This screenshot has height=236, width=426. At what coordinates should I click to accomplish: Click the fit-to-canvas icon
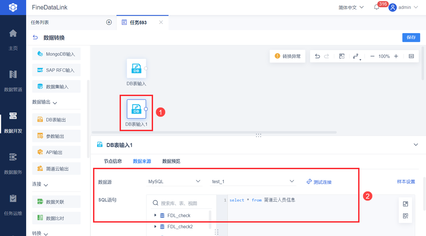tap(342, 56)
